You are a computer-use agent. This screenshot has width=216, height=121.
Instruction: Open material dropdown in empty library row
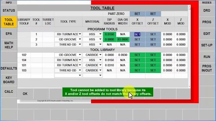(x=101, y=75)
